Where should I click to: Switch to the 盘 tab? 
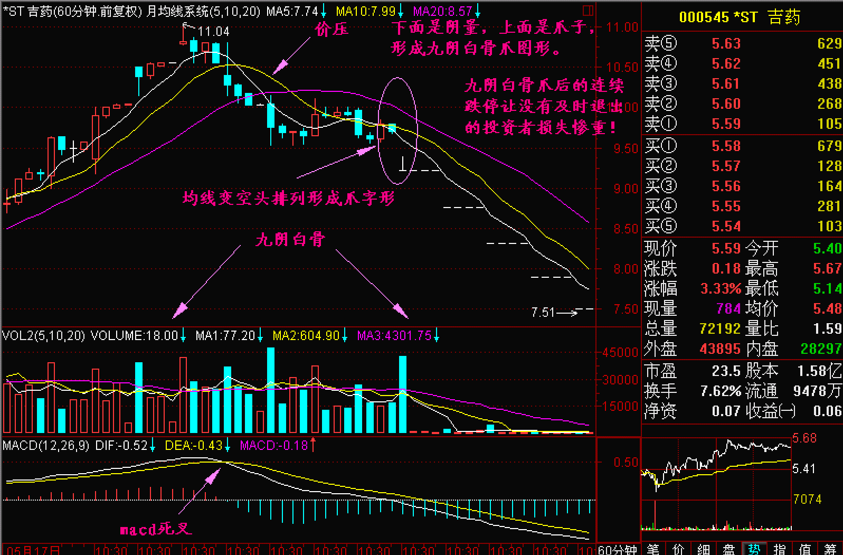(730, 550)
